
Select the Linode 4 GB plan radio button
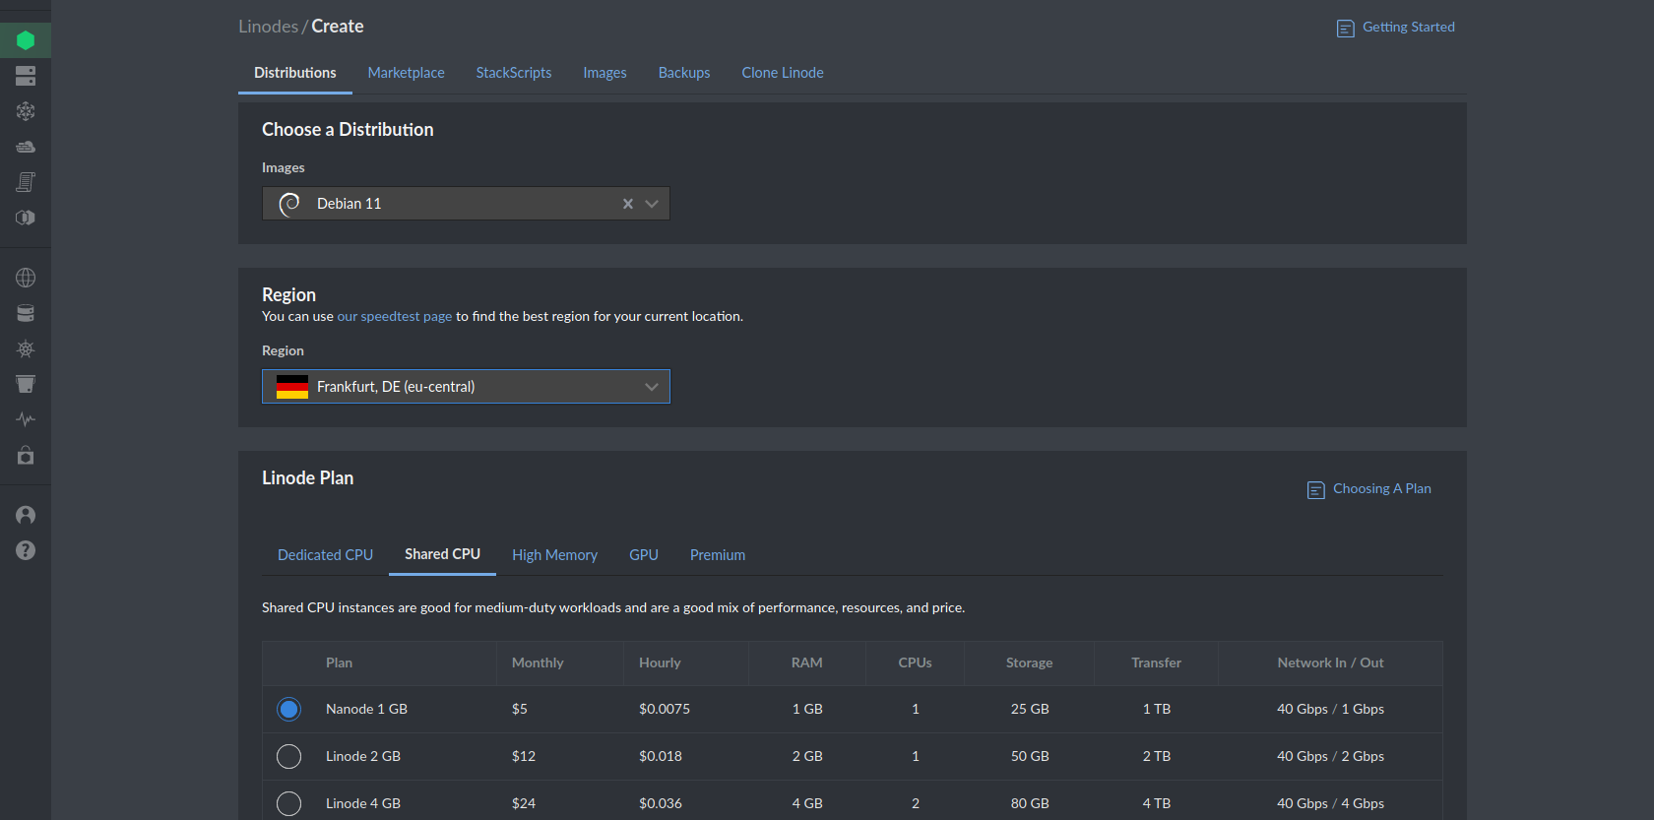point(288,803)
